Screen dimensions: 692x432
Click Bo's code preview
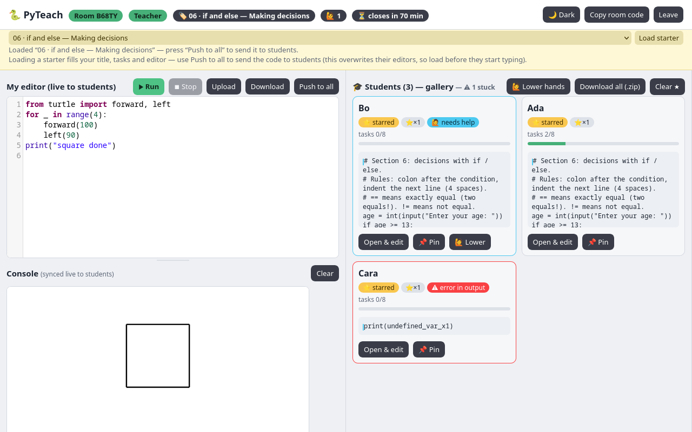[x=434, y=190]
